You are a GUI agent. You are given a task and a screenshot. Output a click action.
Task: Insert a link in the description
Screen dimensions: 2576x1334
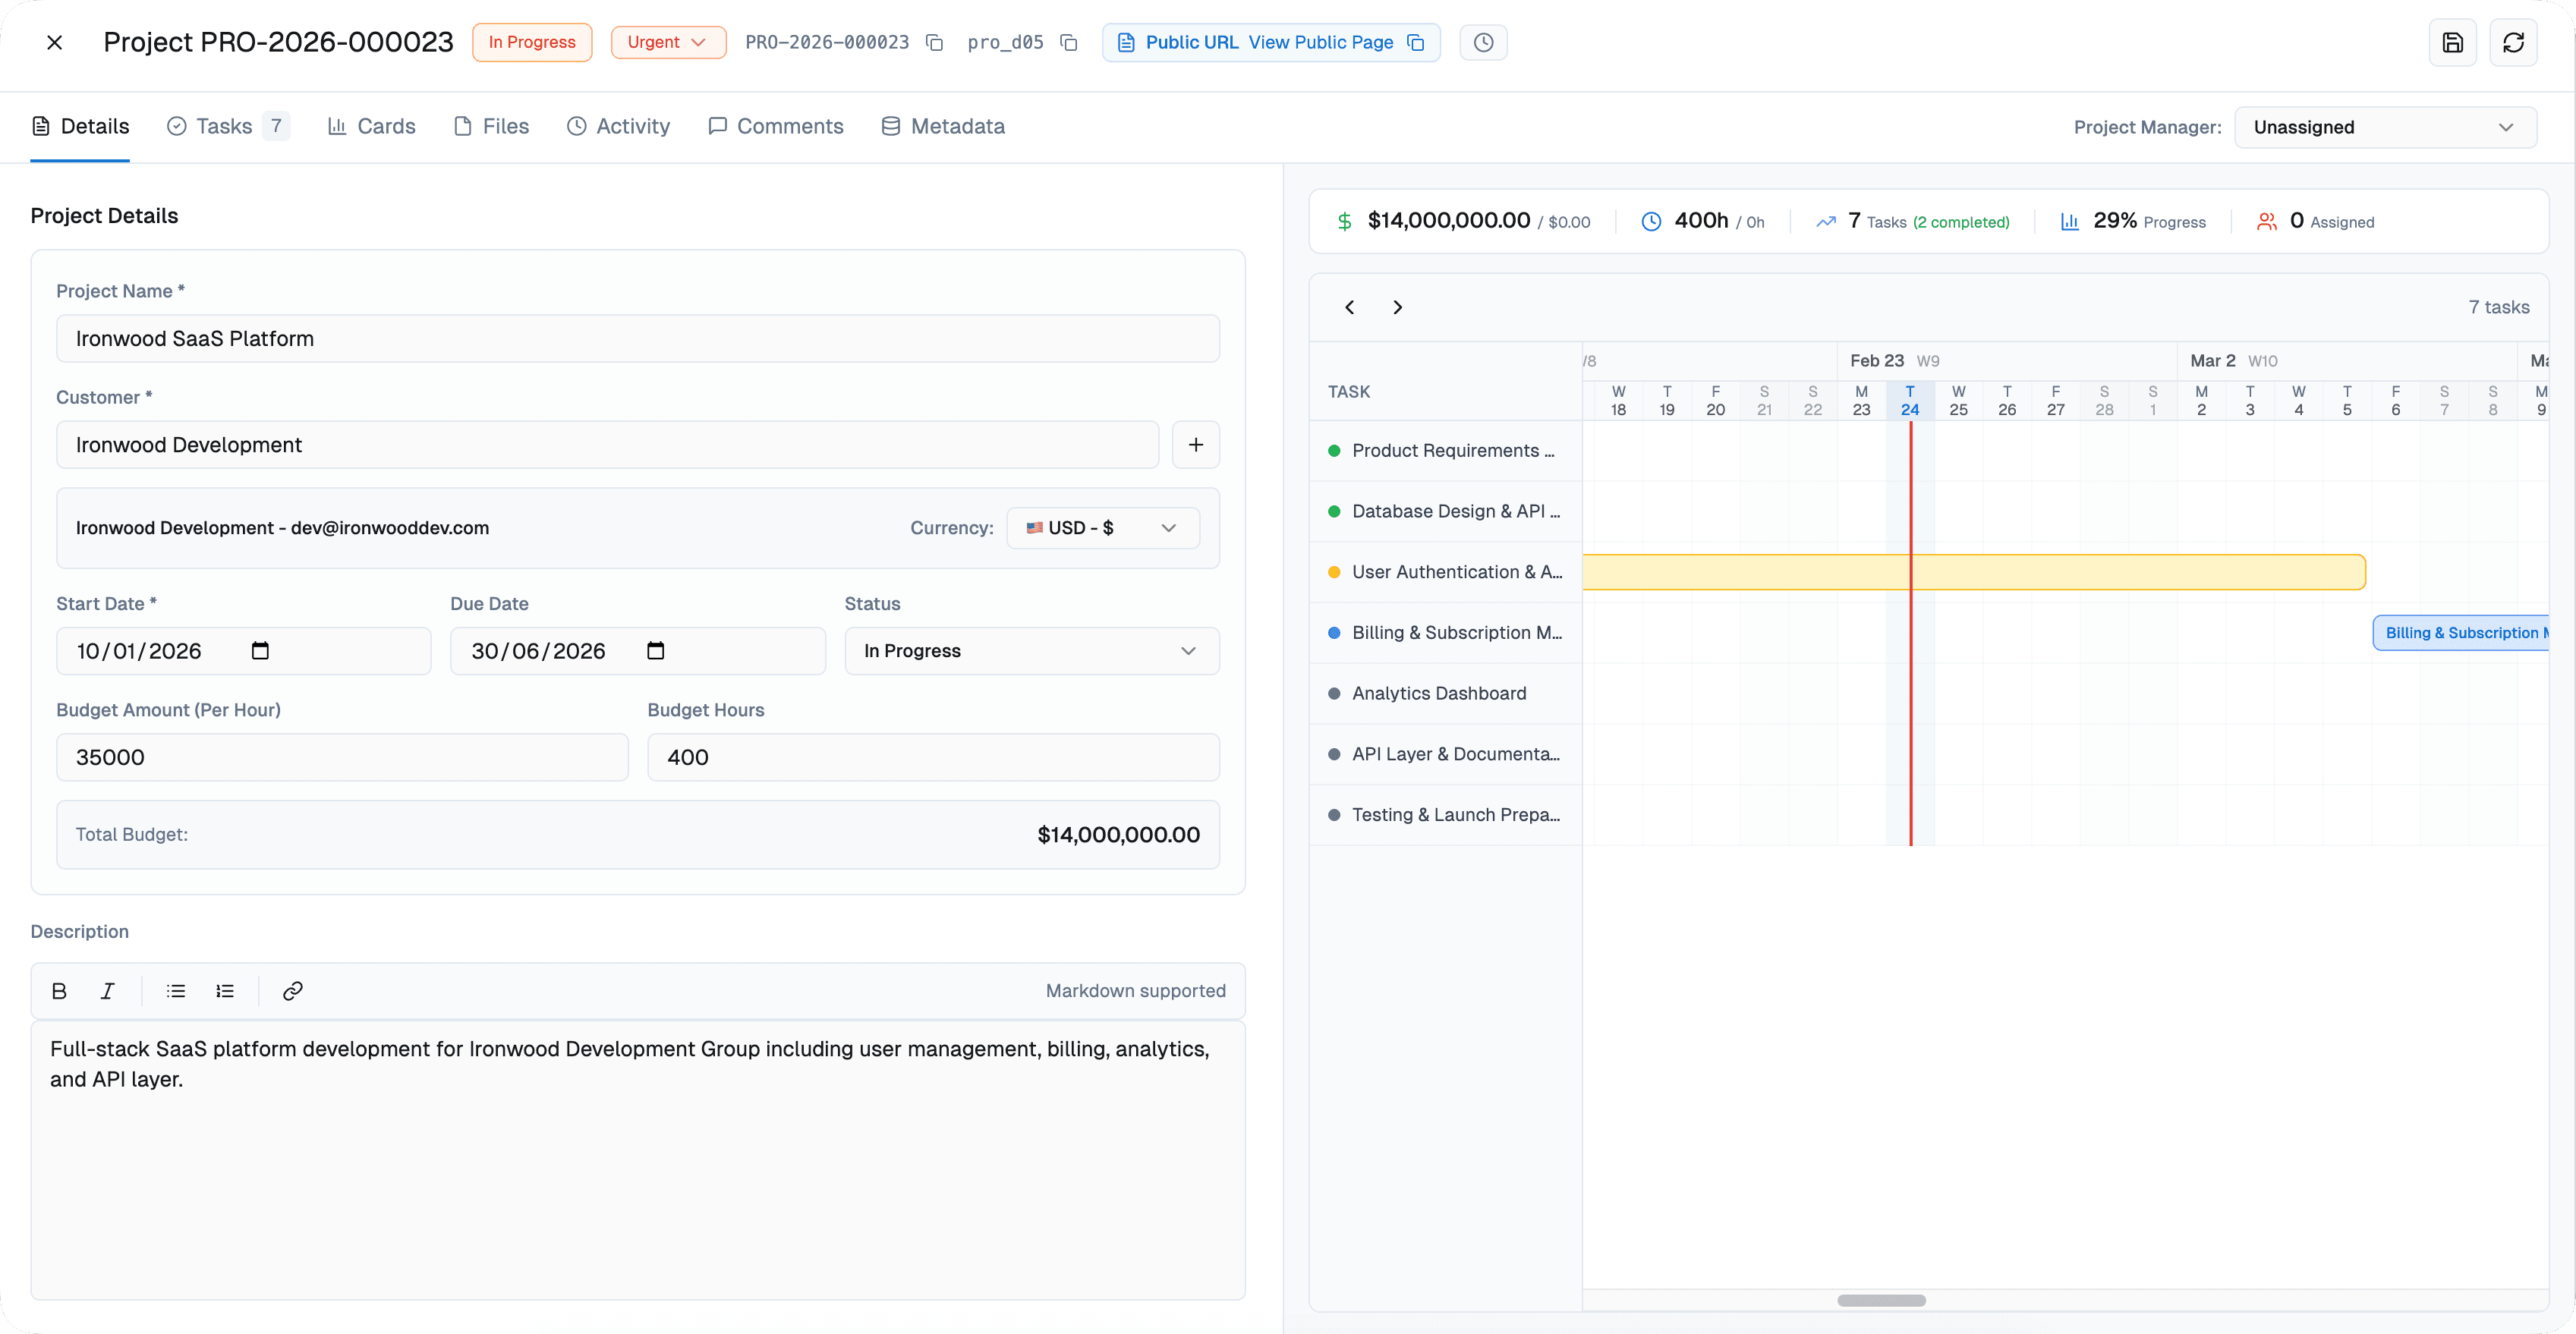[292, 991]
